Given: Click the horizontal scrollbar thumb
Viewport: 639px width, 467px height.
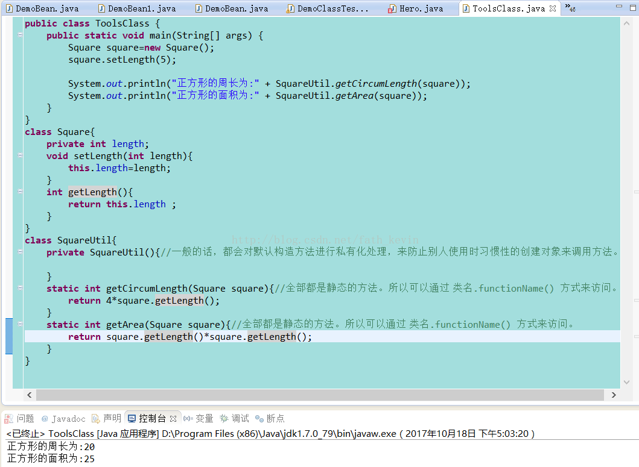Looking at the screenshot, I should point(320,395).
